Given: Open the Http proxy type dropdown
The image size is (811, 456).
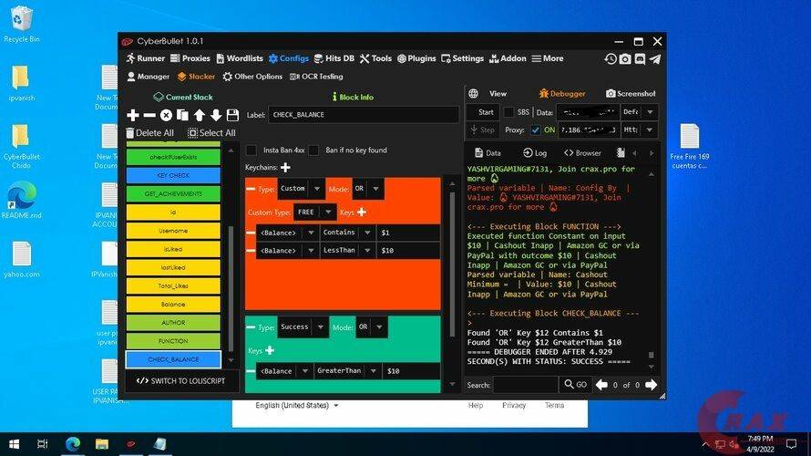Looking at the screenshot, I should pyautogui.click(x=639, y=130).
